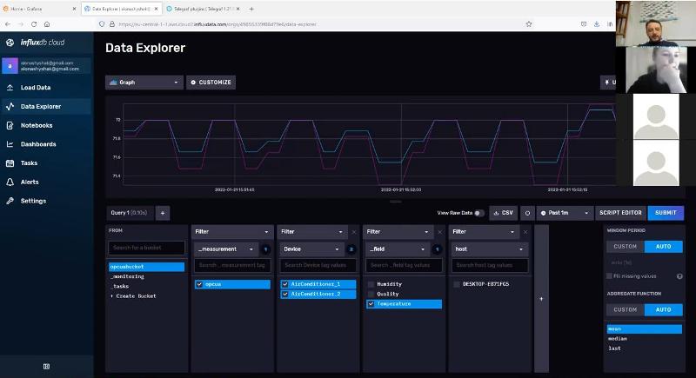Add a new filter column with plus

[541, 298]
